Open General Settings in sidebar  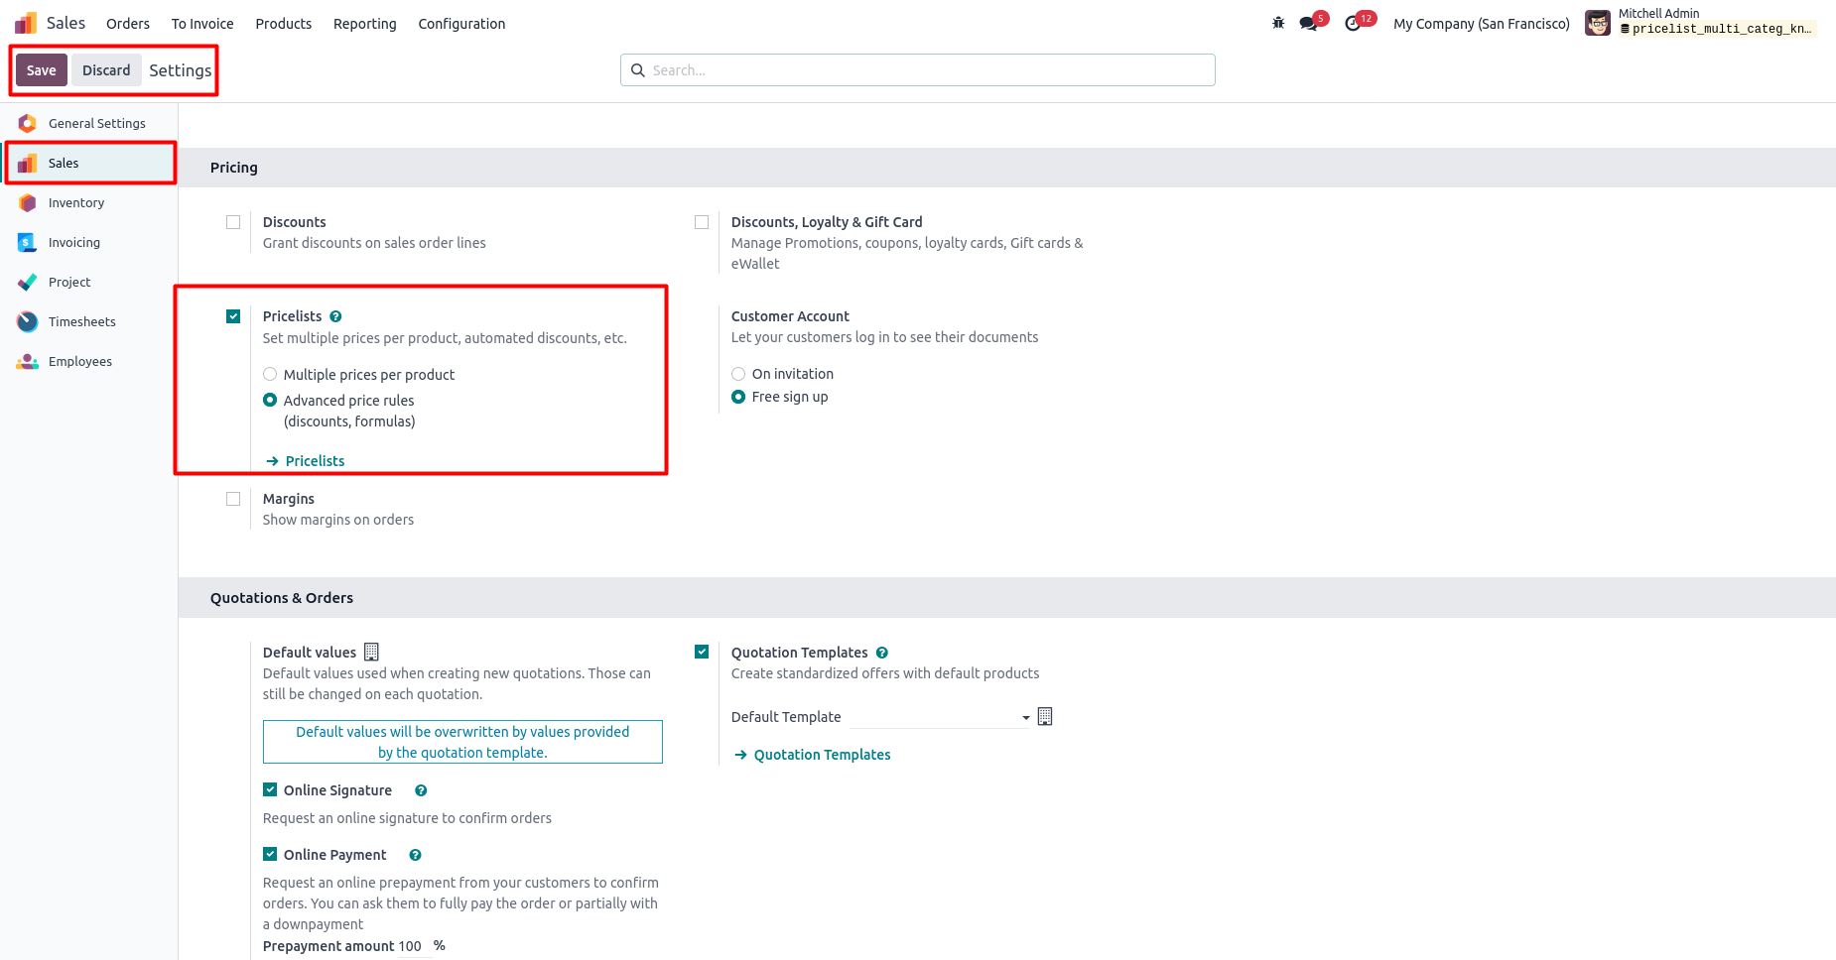click(x=89, y=123)
